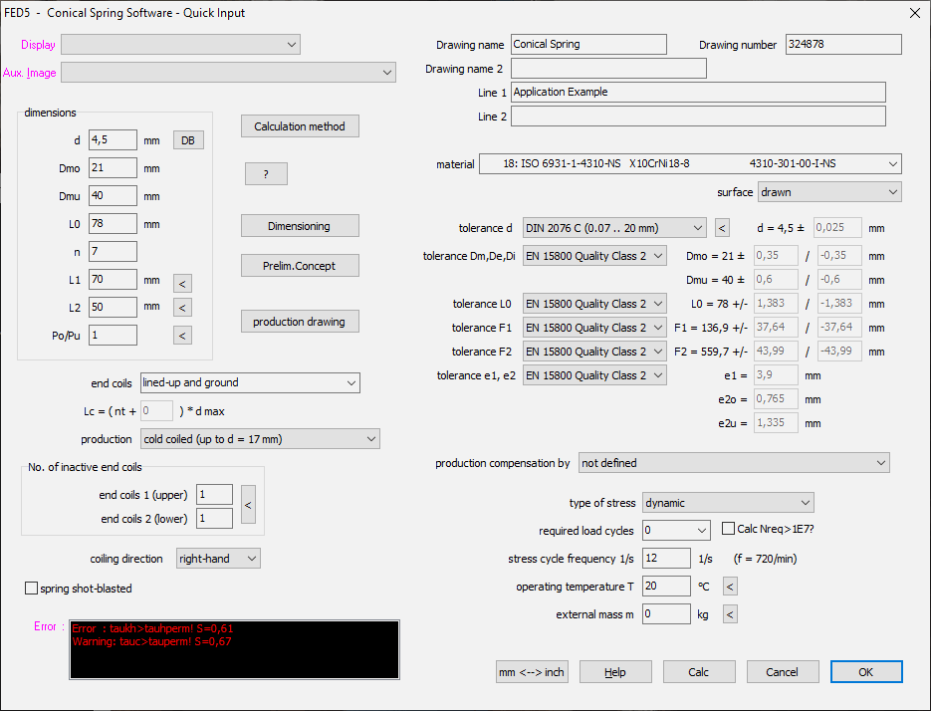This screenshot has width=931, height=711.
Task: Click the '<' button beside Po/Pu field
Action: (182, 336)
